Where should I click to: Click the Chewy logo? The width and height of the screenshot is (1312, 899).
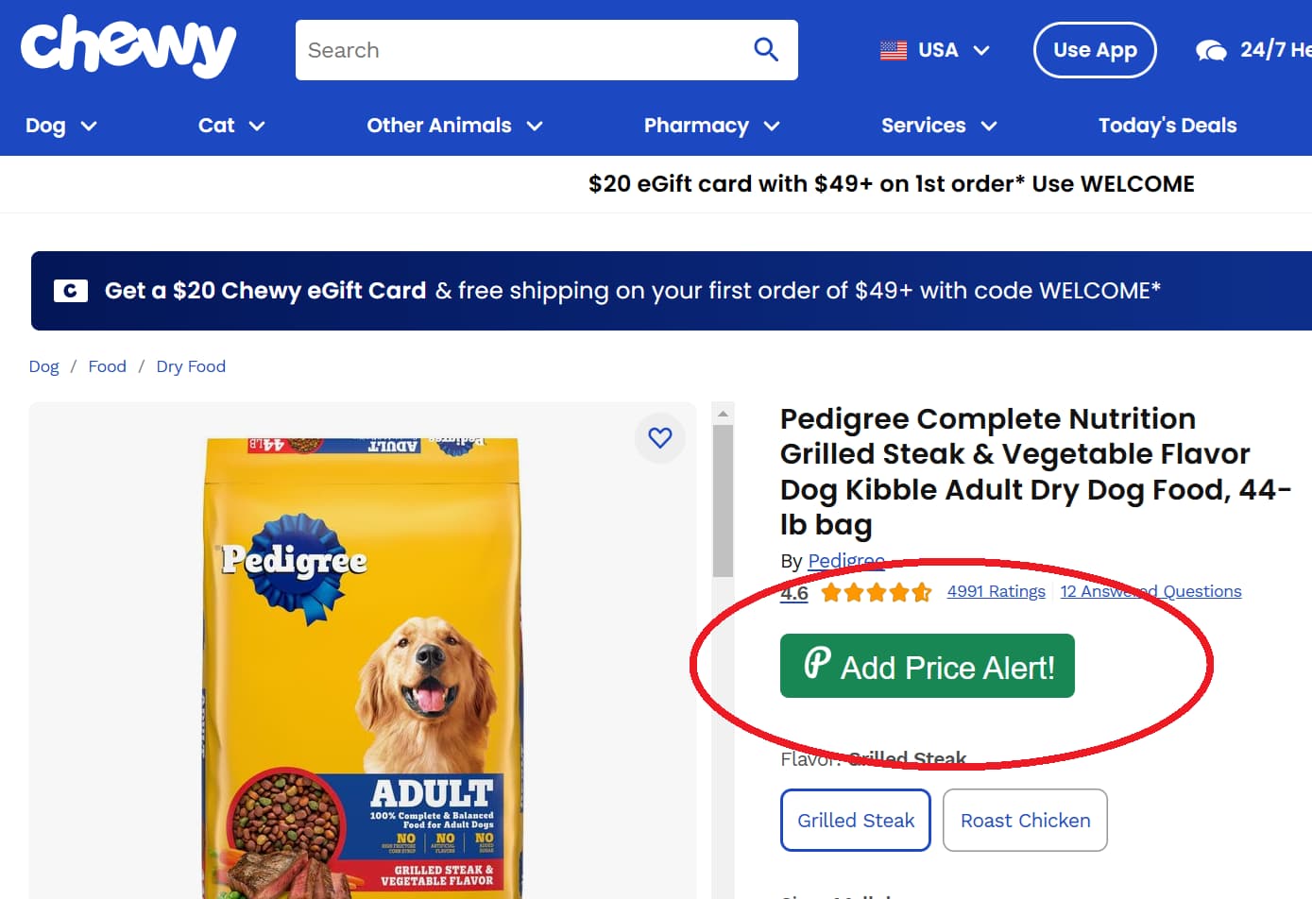pos(128,49)
